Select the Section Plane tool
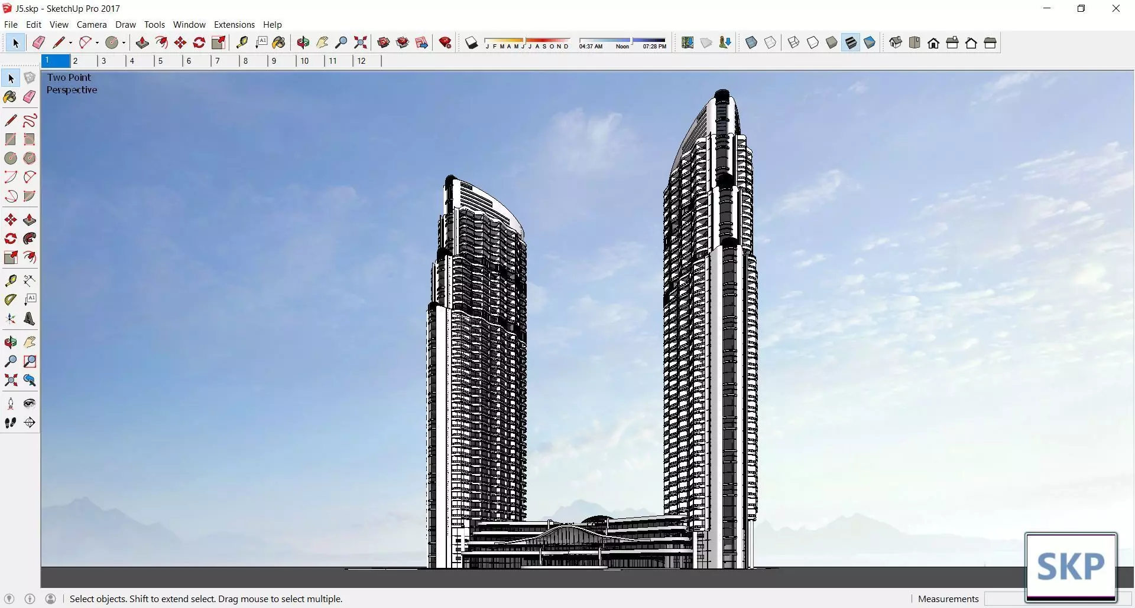Viewport: 1135px width, 608px height. tap(30, 423)
